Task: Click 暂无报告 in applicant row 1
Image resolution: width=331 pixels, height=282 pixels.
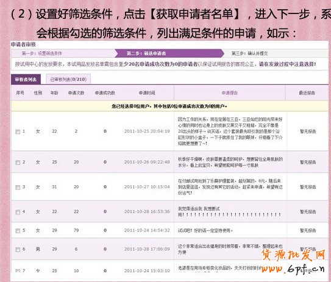Action: [x=308, y=132]
